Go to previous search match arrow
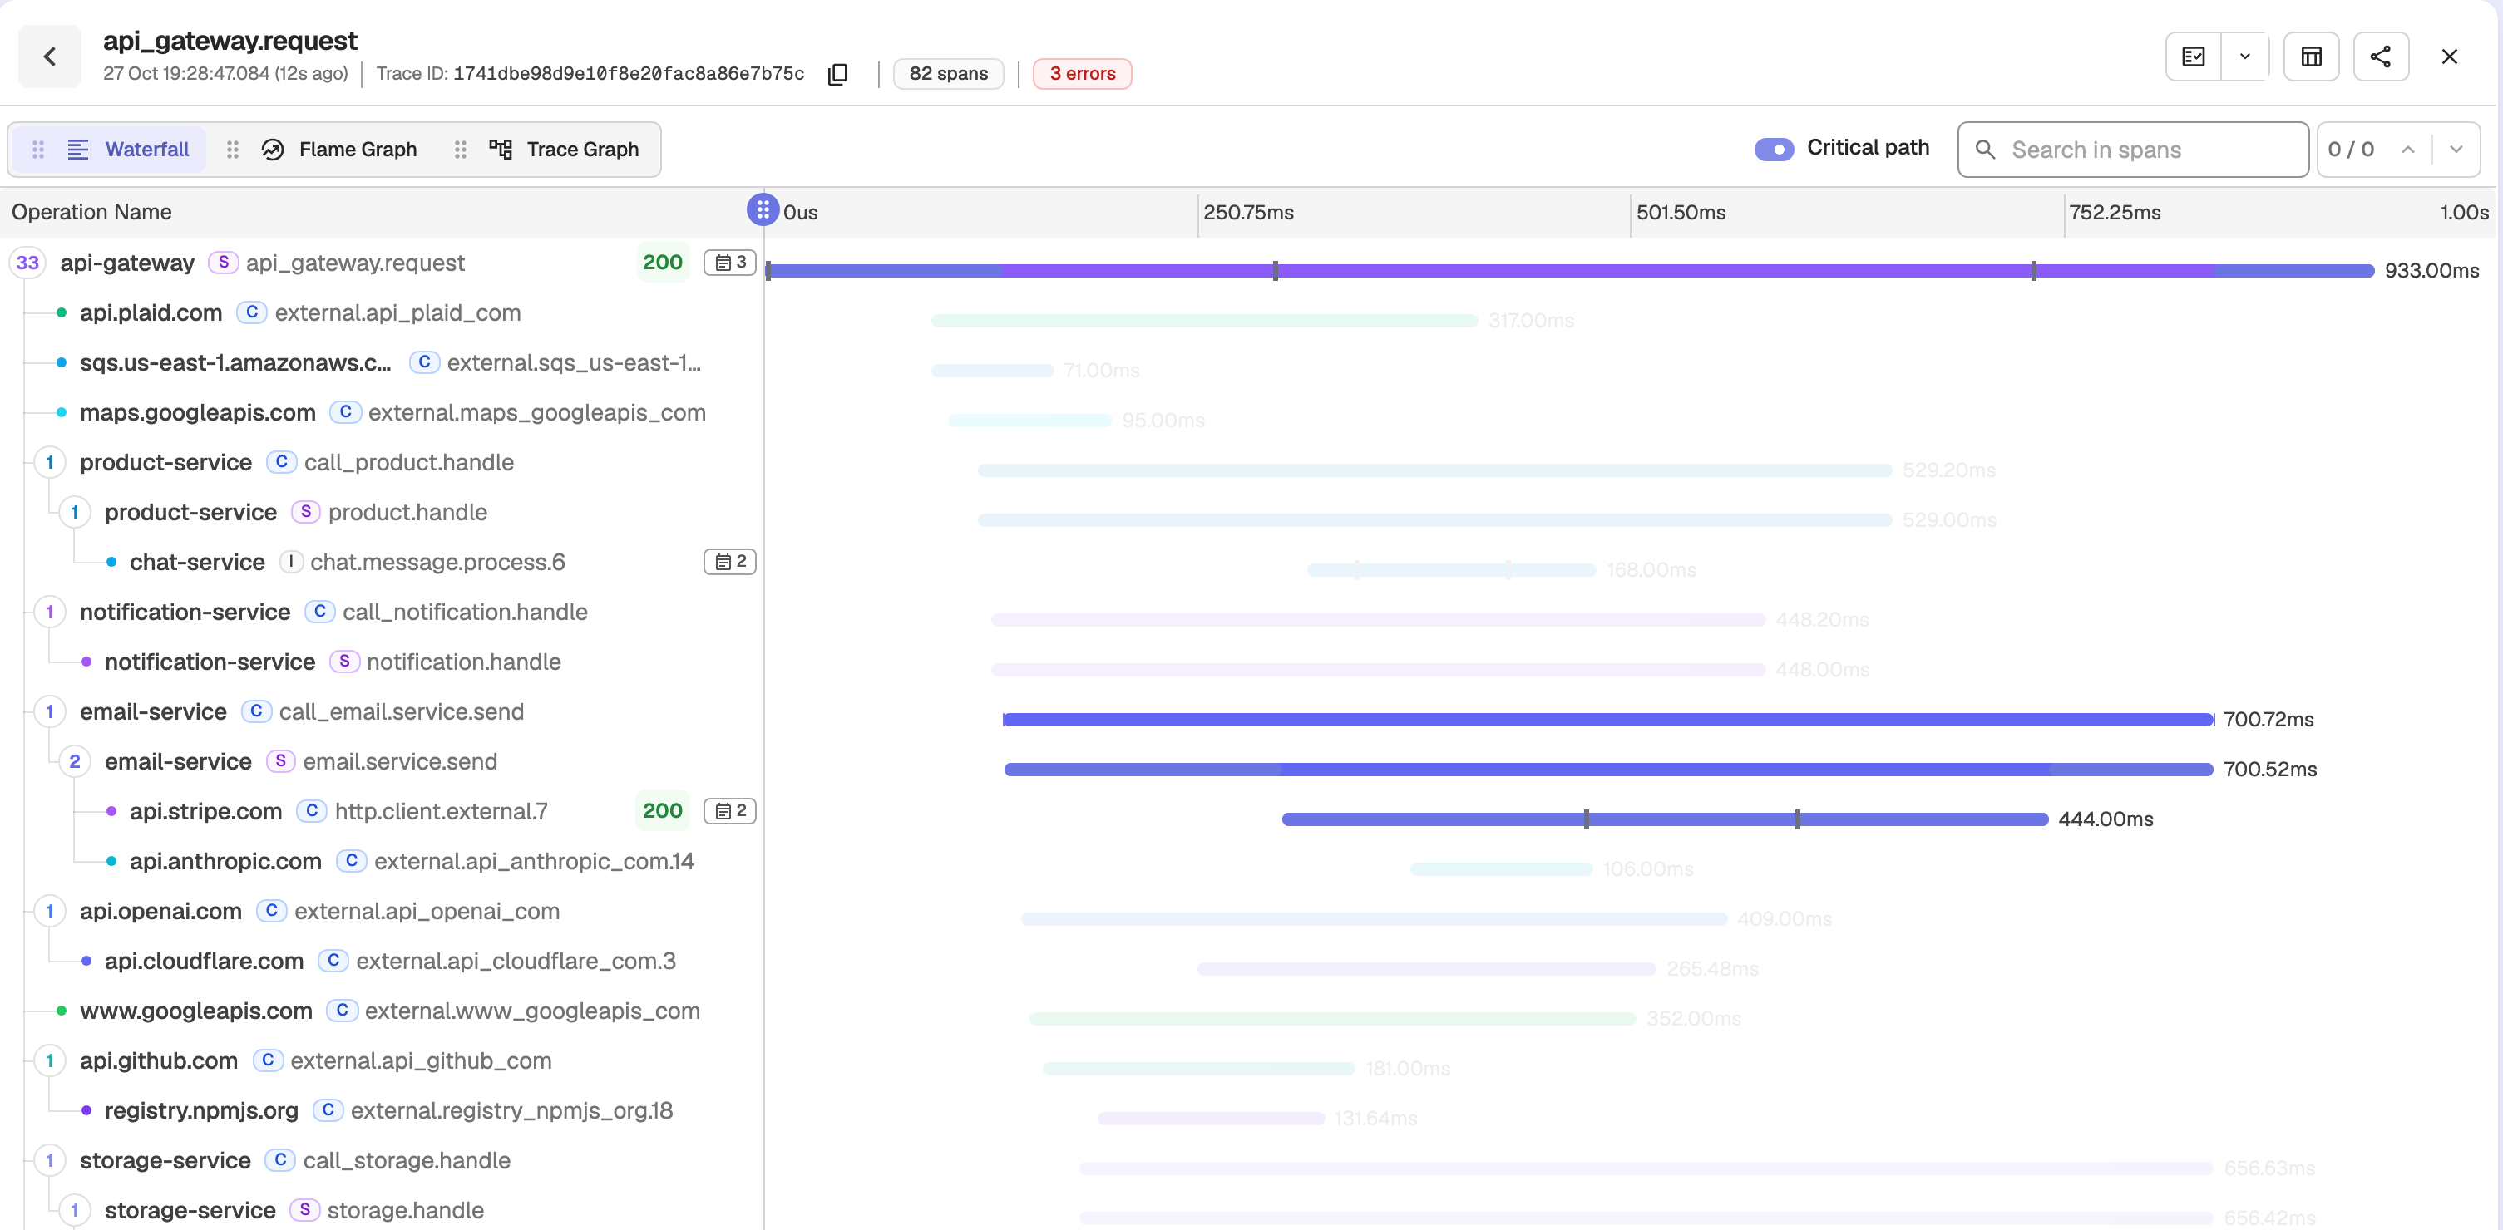The width and height of the screenshot is (2503, 1230). pos(2407,150)
